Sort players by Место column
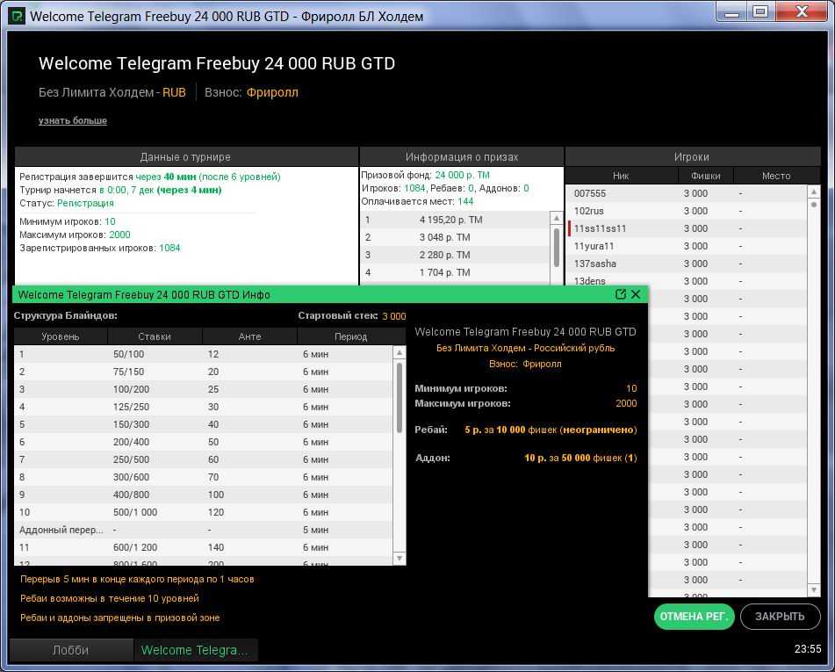 pyautogui.click(x=776, y=176)
